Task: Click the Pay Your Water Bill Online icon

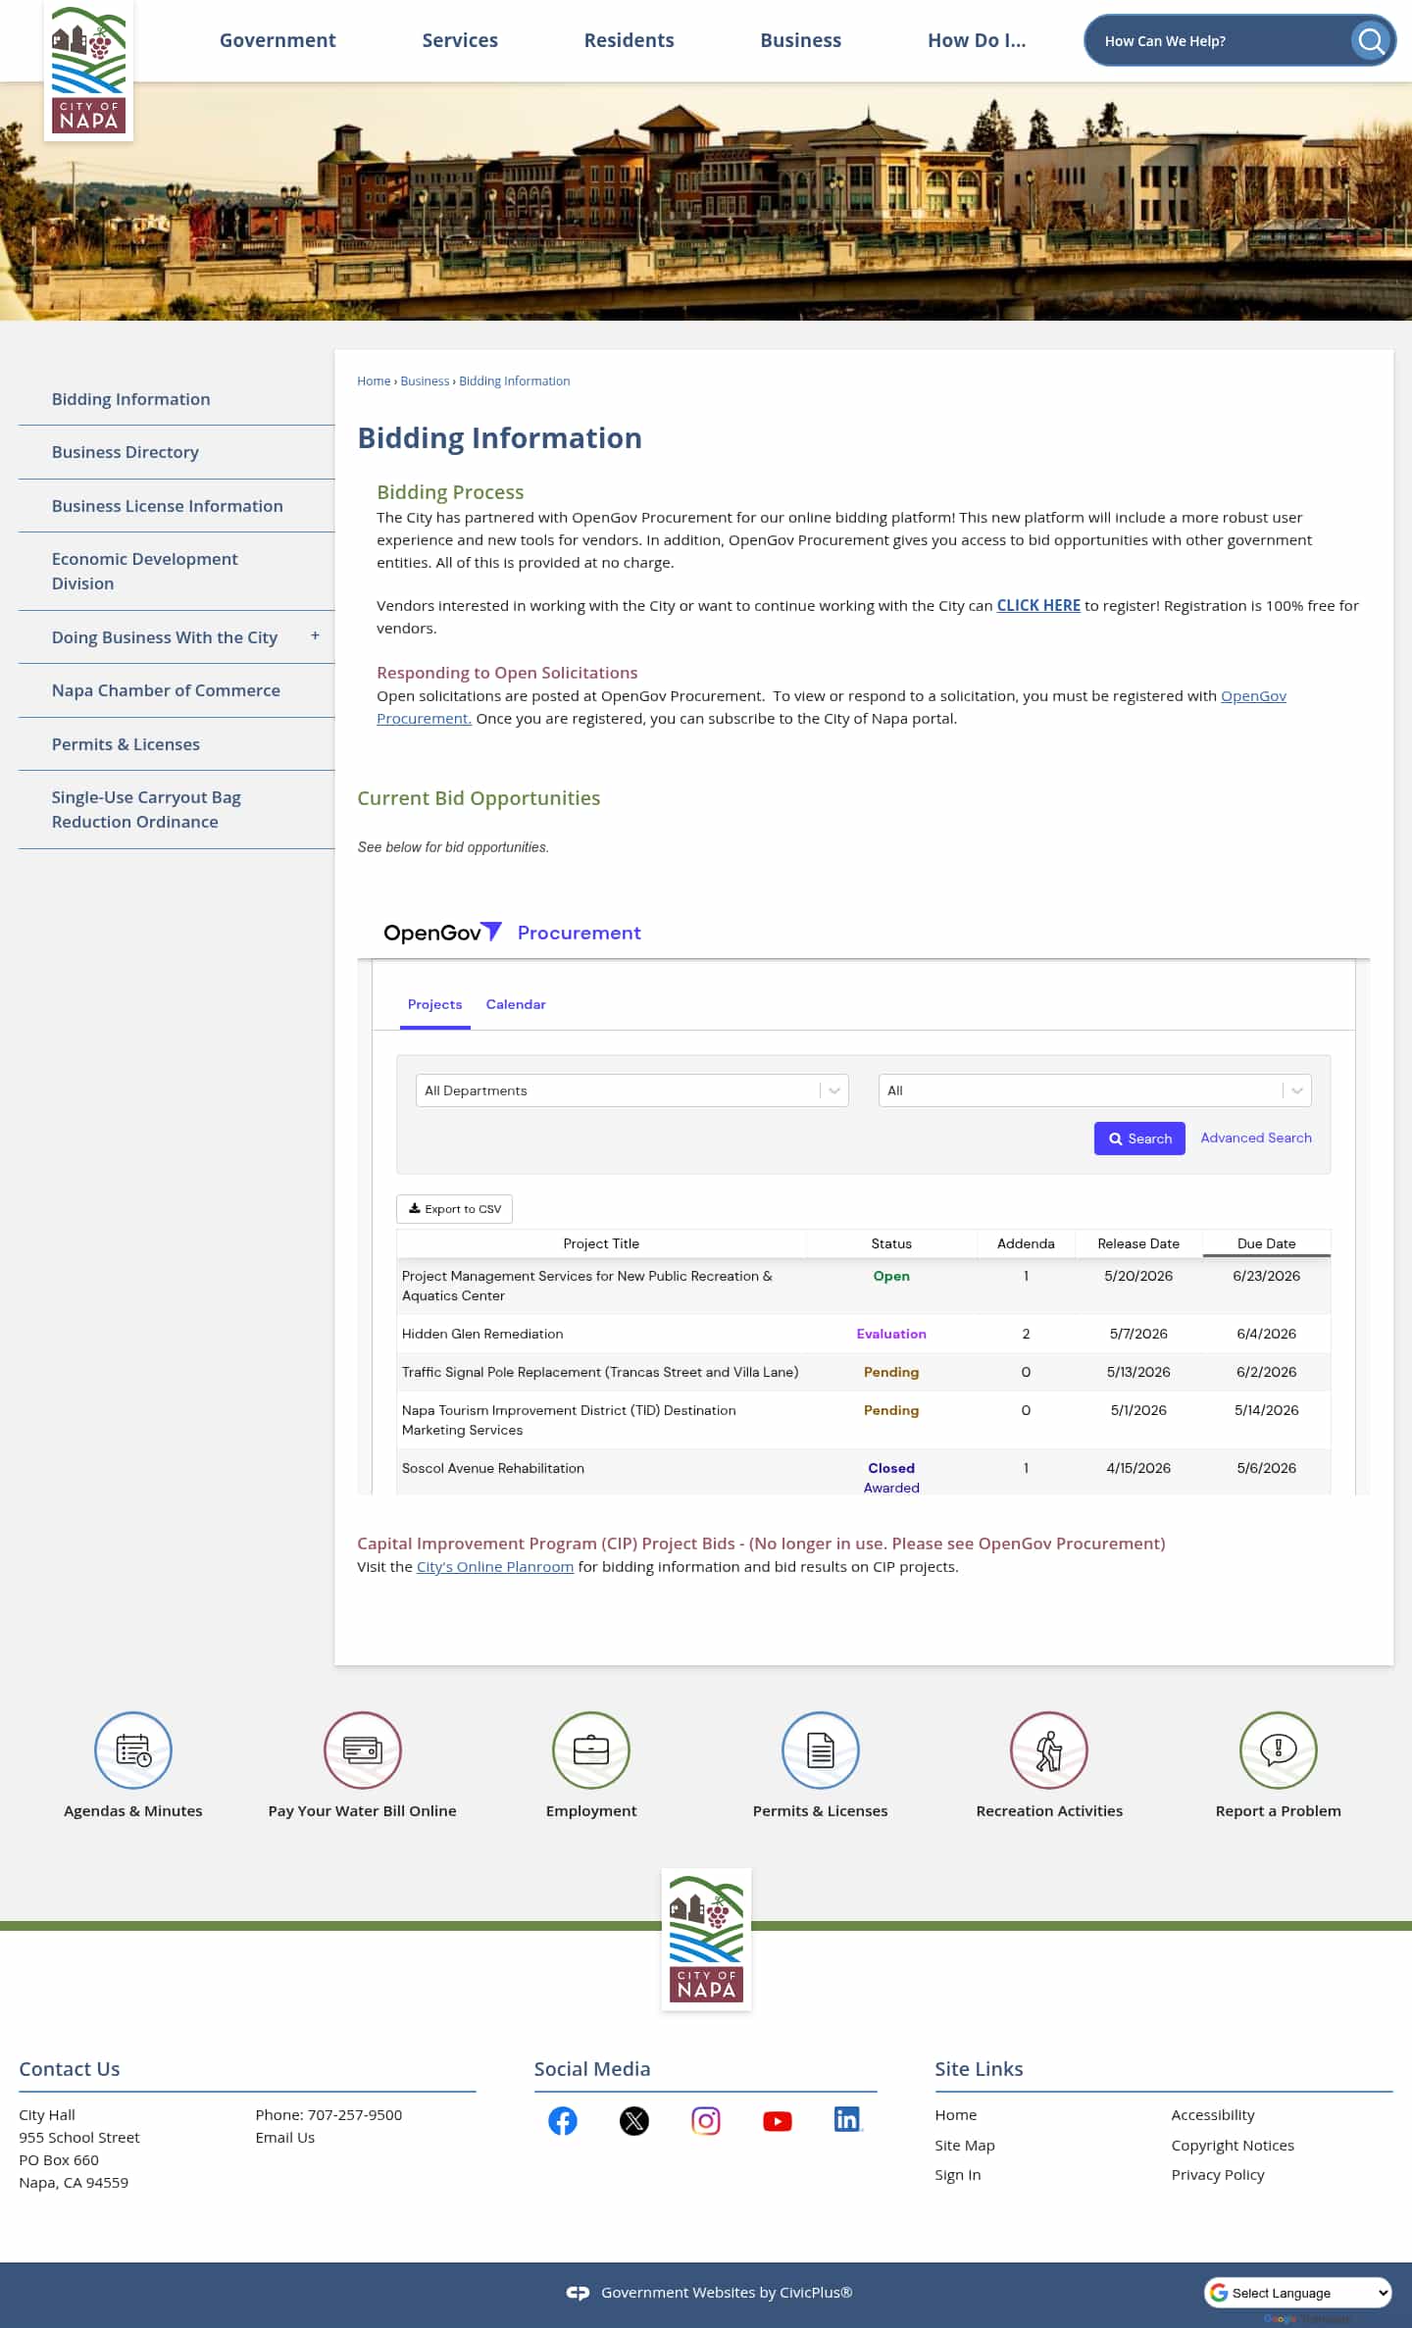Action: [363, 1749]
